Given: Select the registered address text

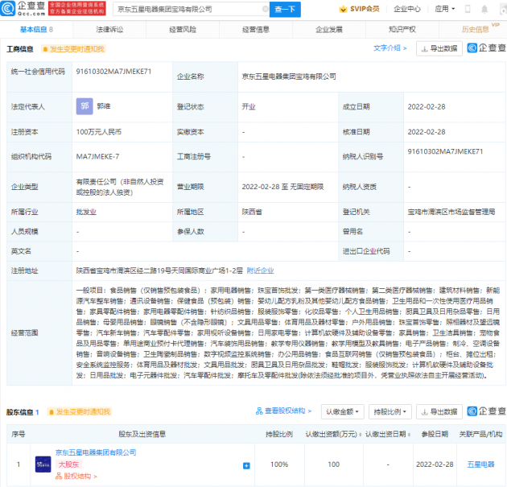Looking at the screenshot, I should click(x=159, y=270).
